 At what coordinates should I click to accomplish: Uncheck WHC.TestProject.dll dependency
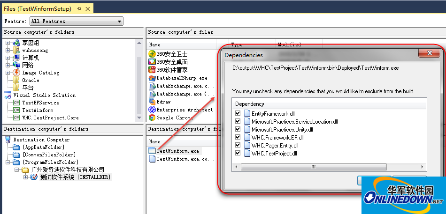point(238,153)
